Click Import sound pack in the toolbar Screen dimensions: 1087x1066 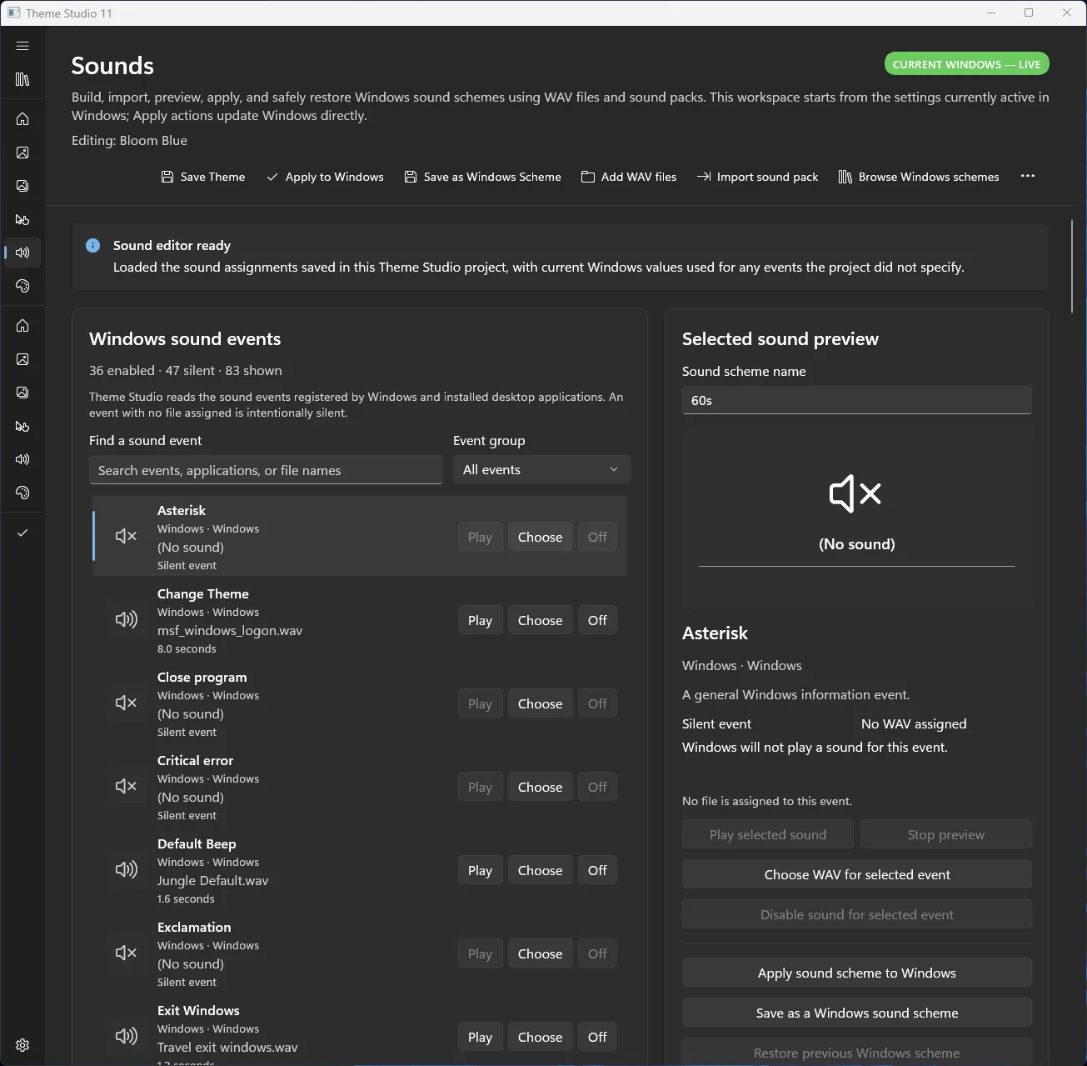tap(757, 177)
